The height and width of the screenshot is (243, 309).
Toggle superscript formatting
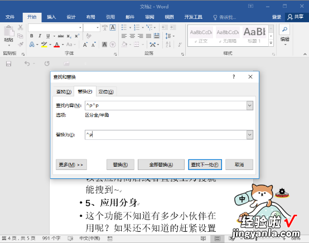click(x=77, y=36)
